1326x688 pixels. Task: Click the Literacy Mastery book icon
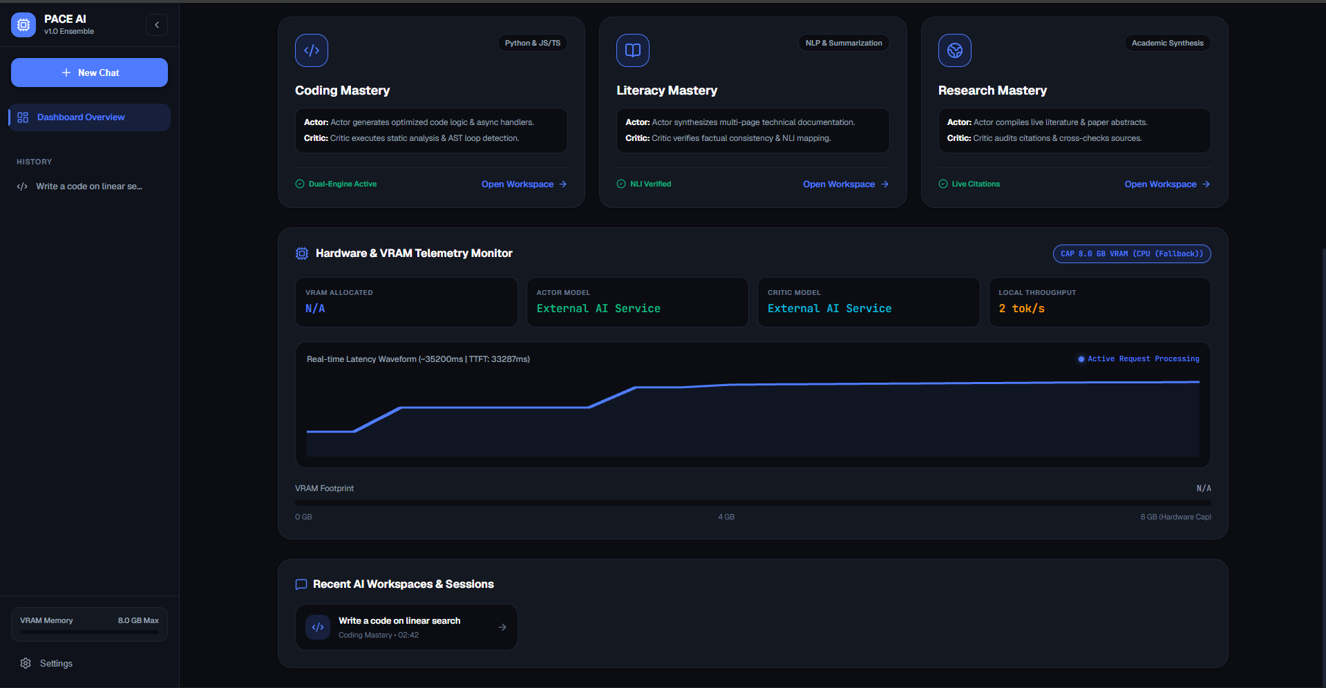633,50
